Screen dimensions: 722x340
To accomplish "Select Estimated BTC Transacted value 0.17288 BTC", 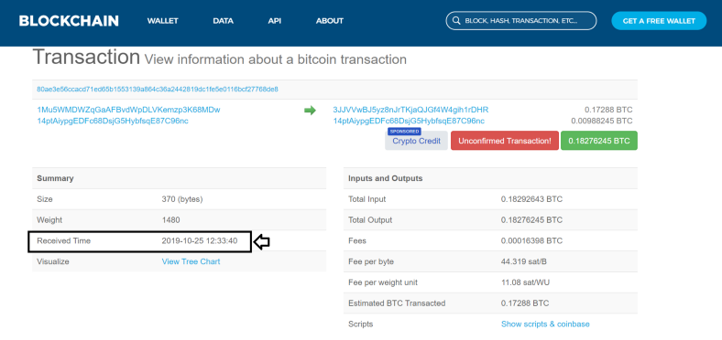I will point(525,303).
